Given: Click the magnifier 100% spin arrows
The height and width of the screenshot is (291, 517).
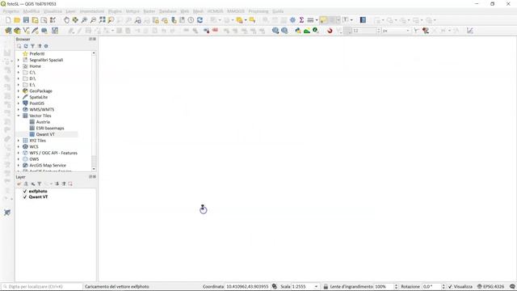Looking at the screenshot, I should pyautogui.click(x=396, y=286).
